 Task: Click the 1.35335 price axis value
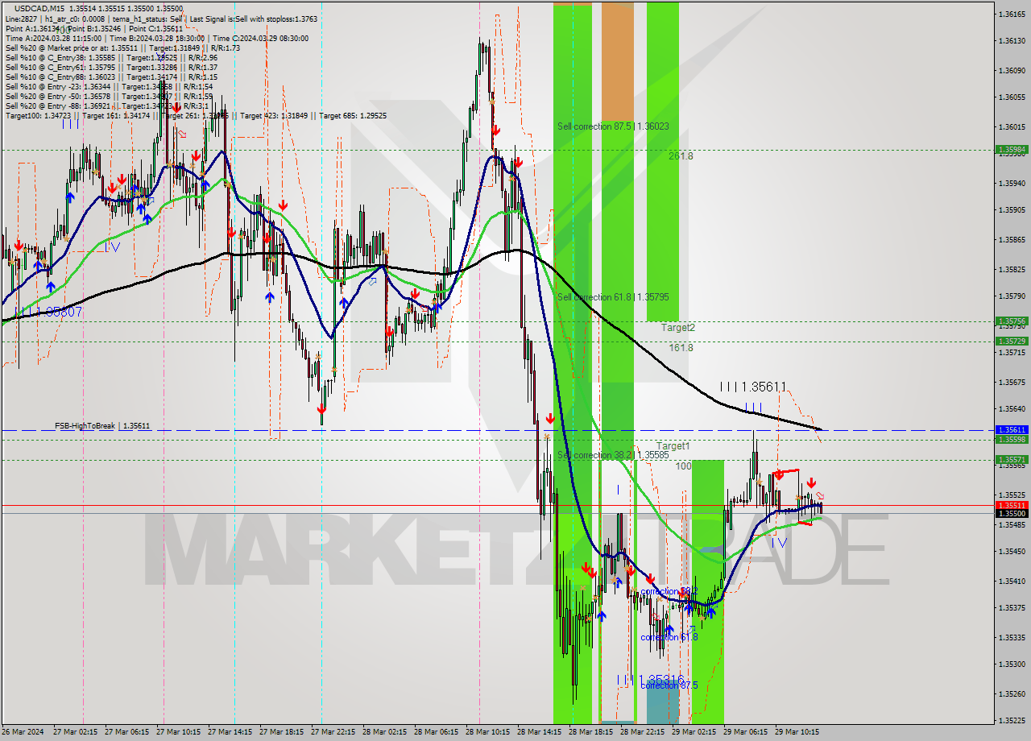1012,637
